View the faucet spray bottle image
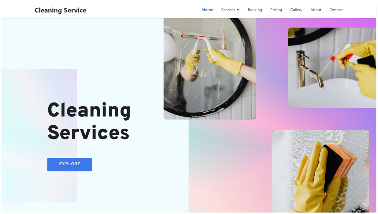The height and width of the screenshot is (214, 378). click(x=332, y=68)
